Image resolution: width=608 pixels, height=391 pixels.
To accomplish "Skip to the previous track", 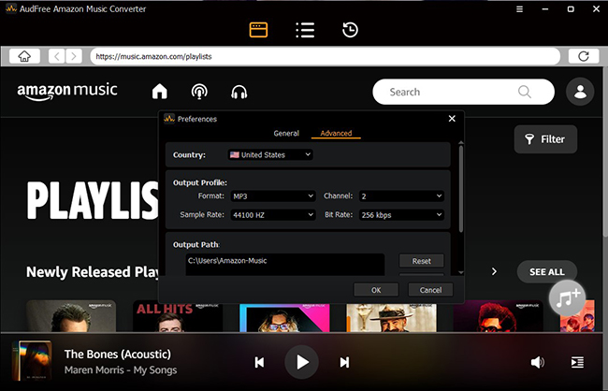I will click(259, 362).
